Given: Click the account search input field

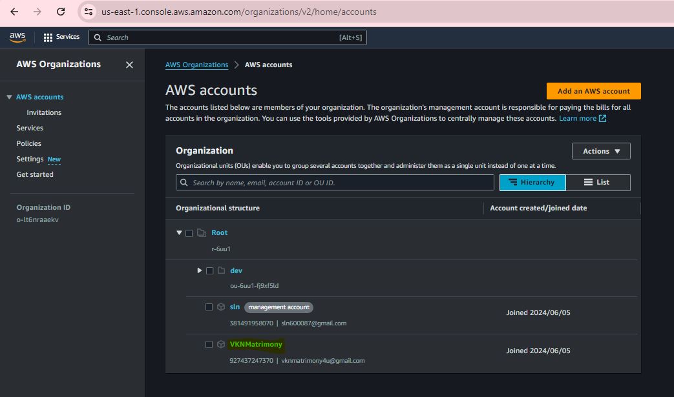Looking at the screenshot, I should coord(335,183).
